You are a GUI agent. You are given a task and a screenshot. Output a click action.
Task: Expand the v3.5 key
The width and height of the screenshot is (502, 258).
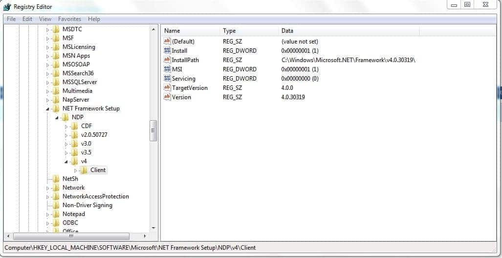coord(66,153)
